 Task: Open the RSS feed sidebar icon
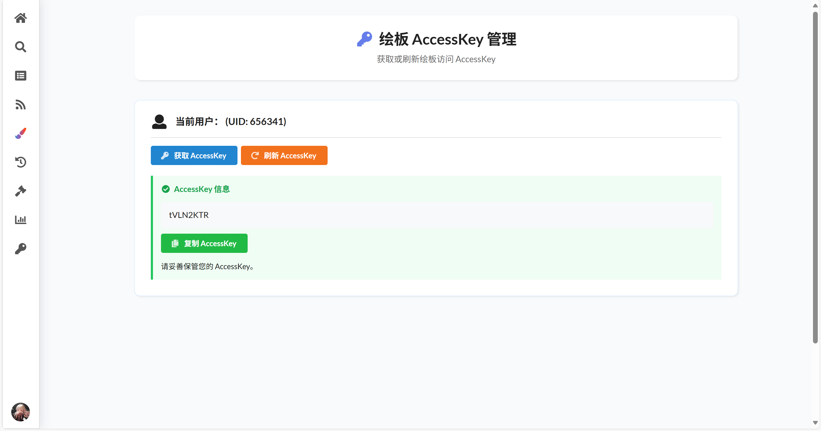click(x=20, y=104)
